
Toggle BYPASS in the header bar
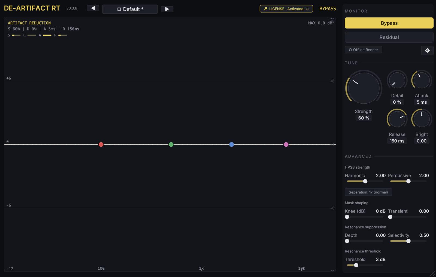328,9
